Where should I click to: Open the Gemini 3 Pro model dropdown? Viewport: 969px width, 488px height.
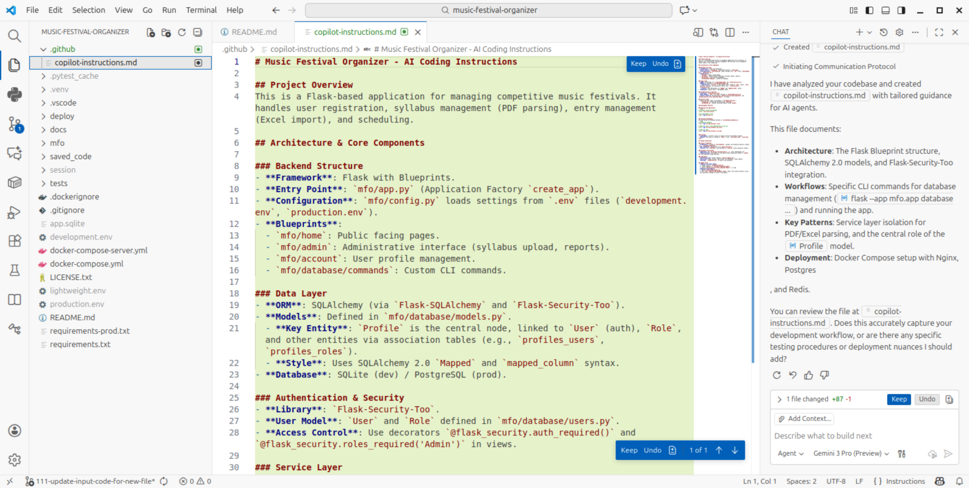[851, 453]
